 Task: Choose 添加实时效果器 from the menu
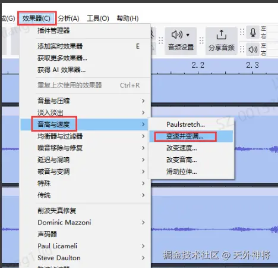pos(86,46)
